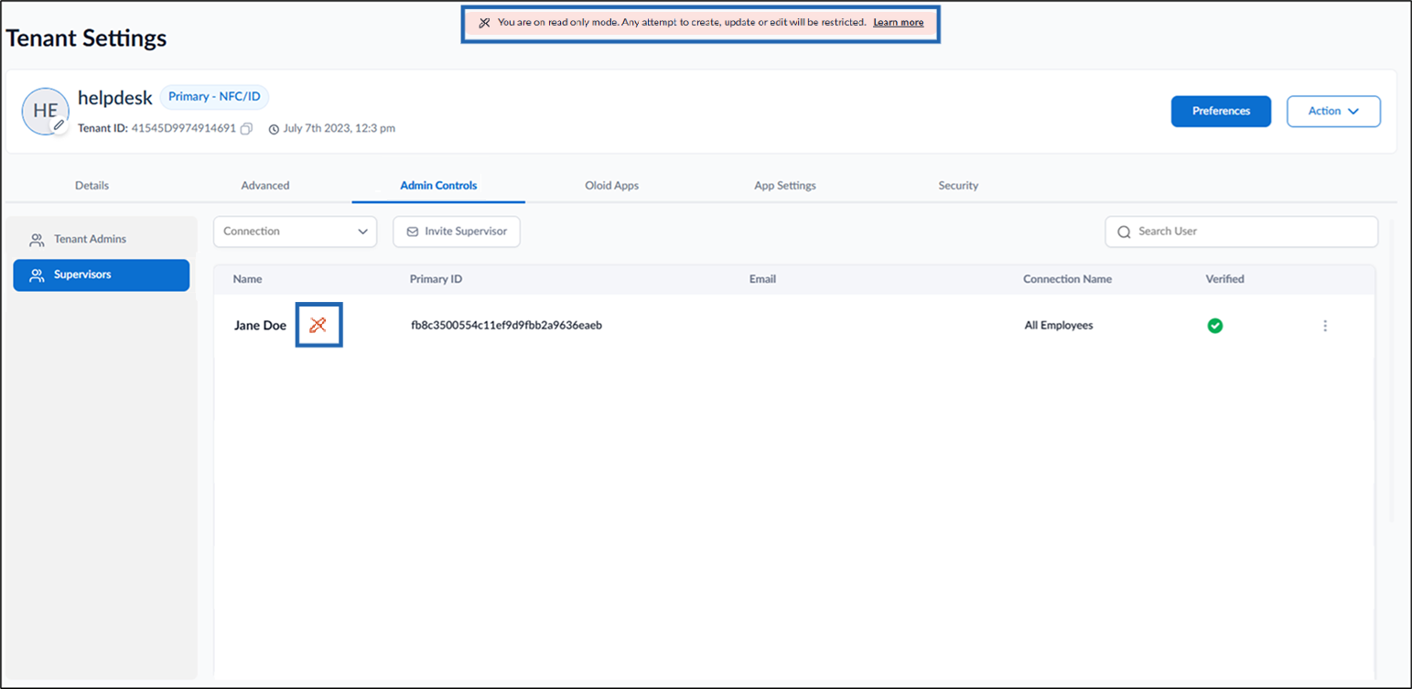Switch to the Details tab

point(92,185)
